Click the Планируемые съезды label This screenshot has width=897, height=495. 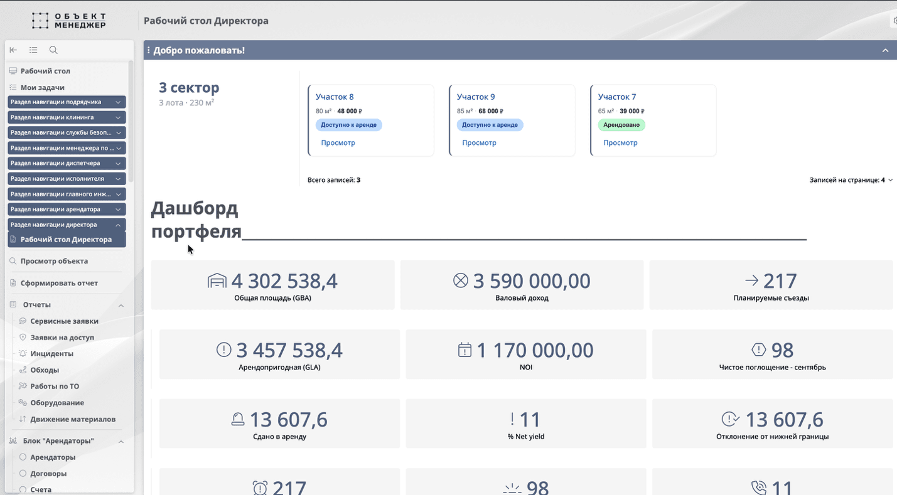pos(771,298)
